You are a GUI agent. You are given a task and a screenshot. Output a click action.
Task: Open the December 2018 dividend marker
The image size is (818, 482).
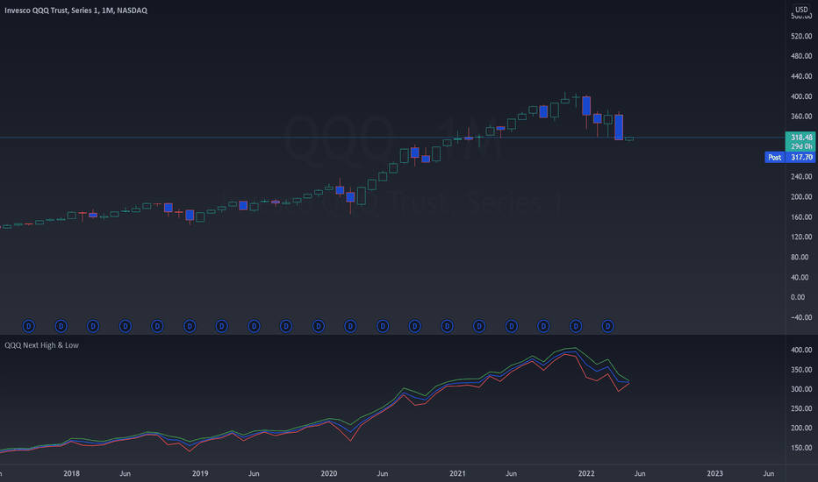pos(190,326)
